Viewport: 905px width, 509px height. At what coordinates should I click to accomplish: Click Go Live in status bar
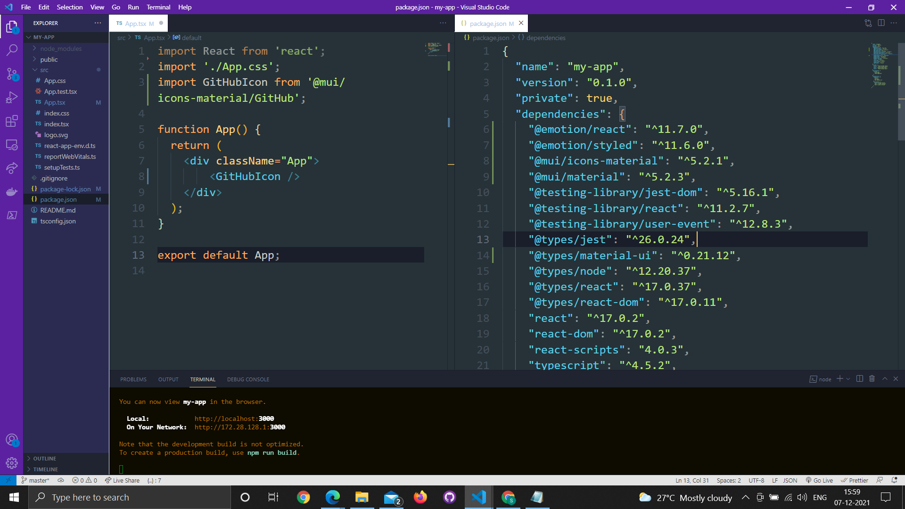[819, 480]
